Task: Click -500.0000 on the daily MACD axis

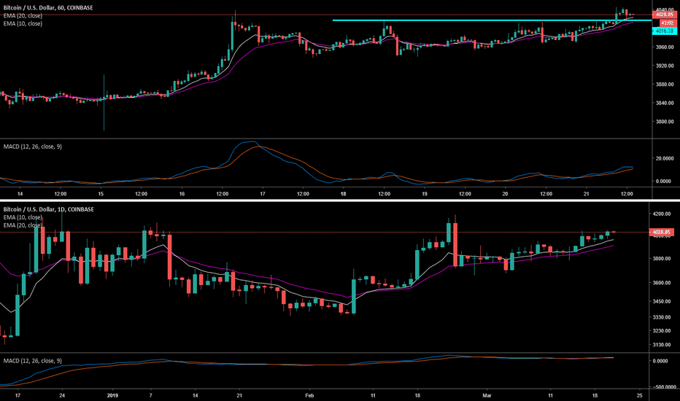Action: point(665,387)
